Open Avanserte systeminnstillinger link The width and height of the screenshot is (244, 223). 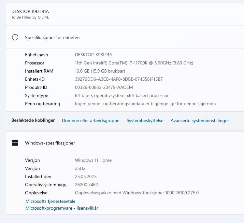pyautogui.click(x=200, y=120)
